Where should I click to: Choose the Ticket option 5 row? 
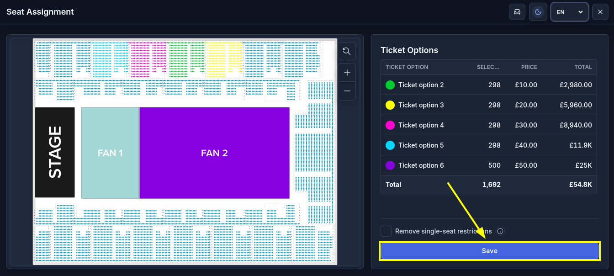pyautogui.click(x=489, y=145)
